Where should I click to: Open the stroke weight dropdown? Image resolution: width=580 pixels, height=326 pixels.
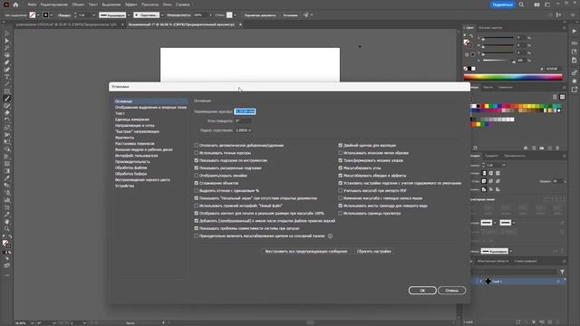(93, 15)
